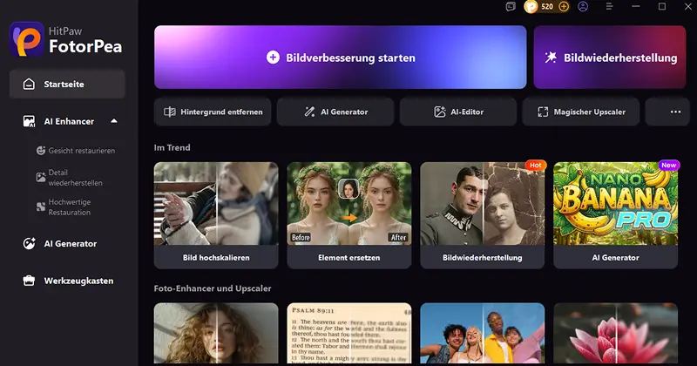Image resolution: width=697 pixels, height=366 pixels.
Task: Open Detail wiederherstellen sub-item
Action: pyautogui.click(x=70, y=178)
